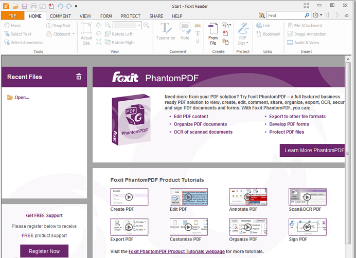
Task: Play the Scan&OCR PDF tutorial thumbnail
Action: tap(308, 197)
